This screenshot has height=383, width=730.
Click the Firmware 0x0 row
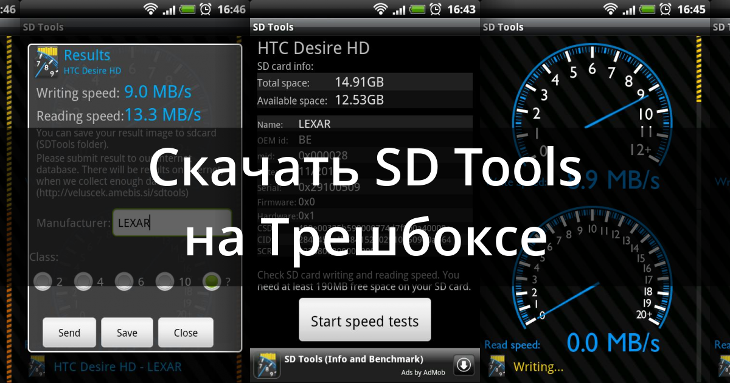(365, 201)
